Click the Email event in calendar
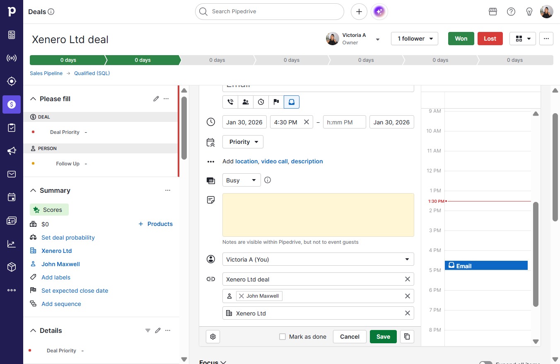Image resolution: width=560 pixels, height=364 pixels. click(486, 265)
